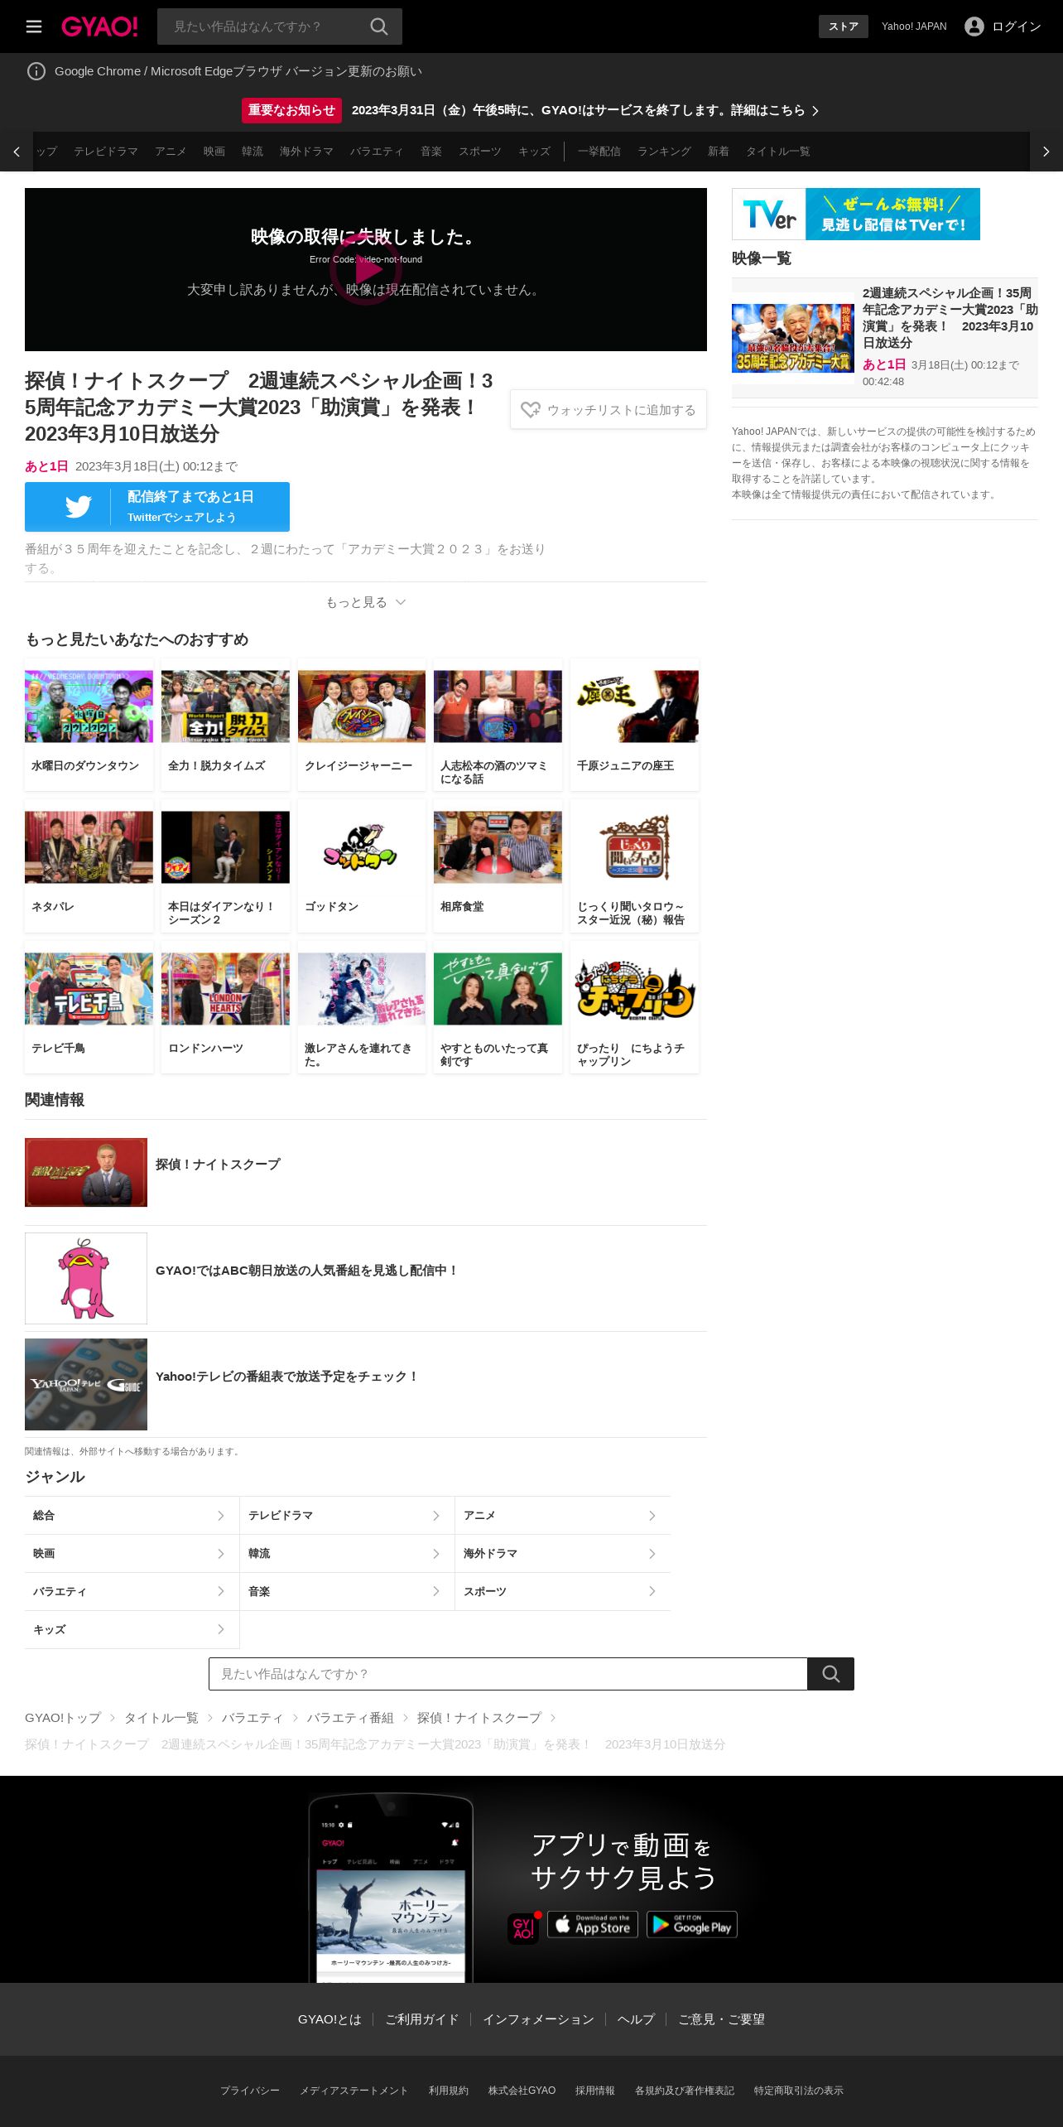Screen dimensions: 1063x2127
Task: Focus the bottom search input field
Action: [x=508, y=1674]
